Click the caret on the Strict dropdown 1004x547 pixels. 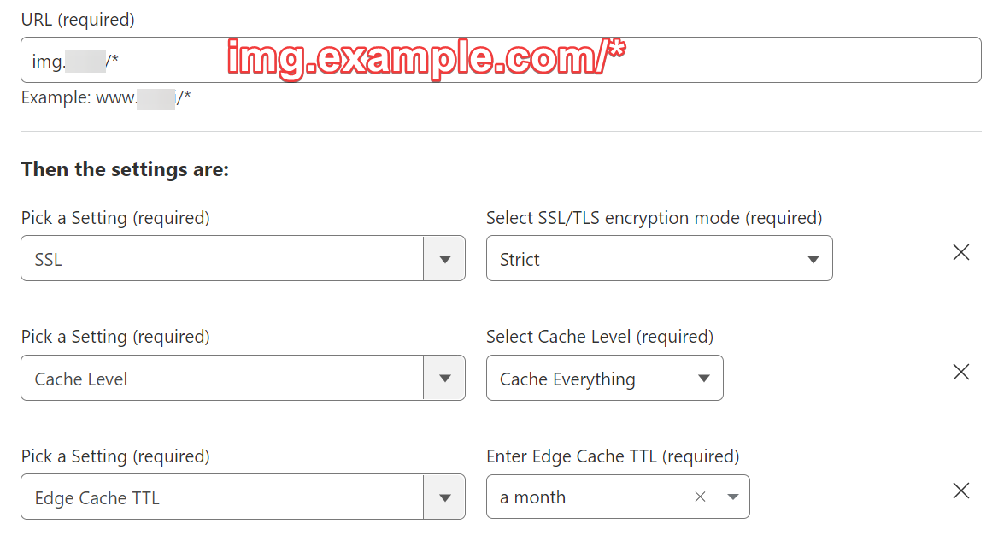pyautogui.click(x=813, y=259)
